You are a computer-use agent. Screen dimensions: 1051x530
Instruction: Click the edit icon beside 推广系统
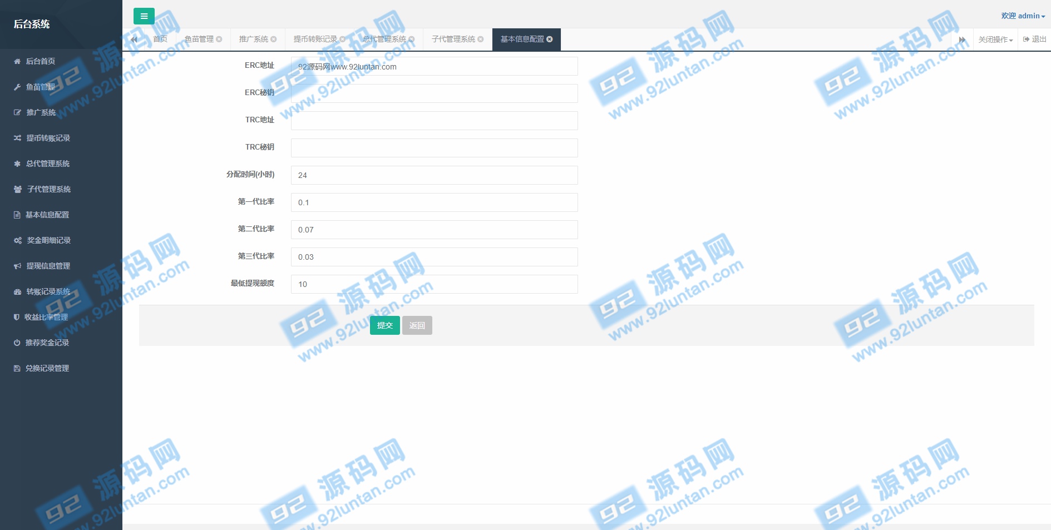17,113
